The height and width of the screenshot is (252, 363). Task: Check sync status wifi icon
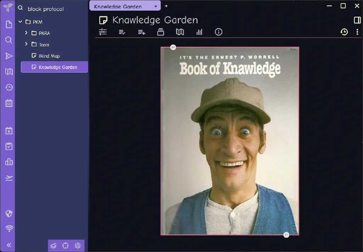coord(9,228)
